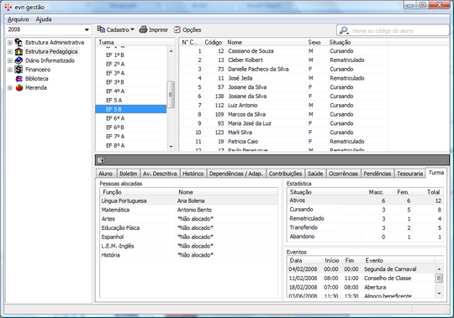This screenshot has width=454, height=318.
Task: Click the magnifier search icon
Action: tap(344, 30)
